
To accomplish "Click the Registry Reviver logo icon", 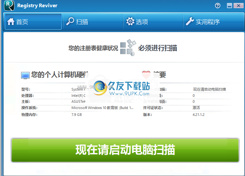I will coord(9,6).
